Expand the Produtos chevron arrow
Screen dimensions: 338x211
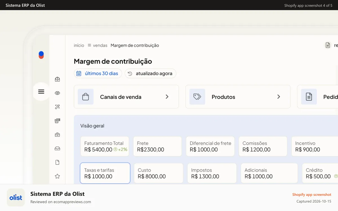[x=279, y=97]
